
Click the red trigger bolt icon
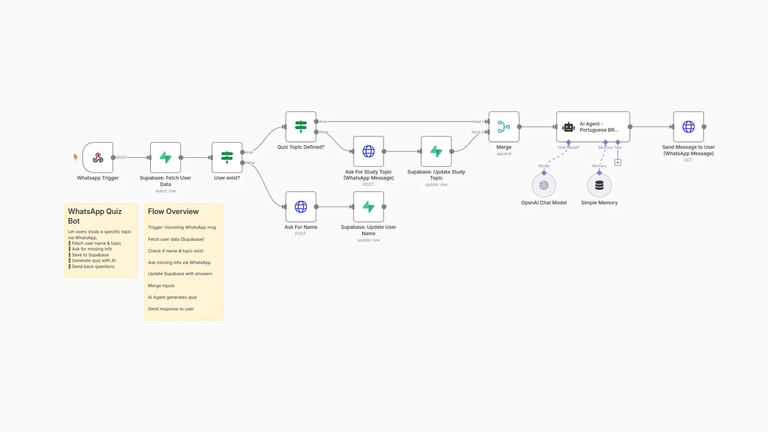pyautogui.click(x=75, y=157)
